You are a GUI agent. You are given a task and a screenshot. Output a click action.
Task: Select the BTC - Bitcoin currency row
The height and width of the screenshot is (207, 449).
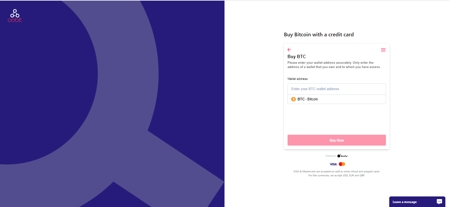point(337,99)
